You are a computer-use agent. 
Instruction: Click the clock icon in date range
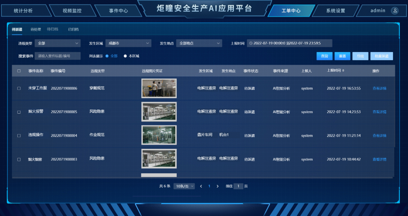coord(251,43)
